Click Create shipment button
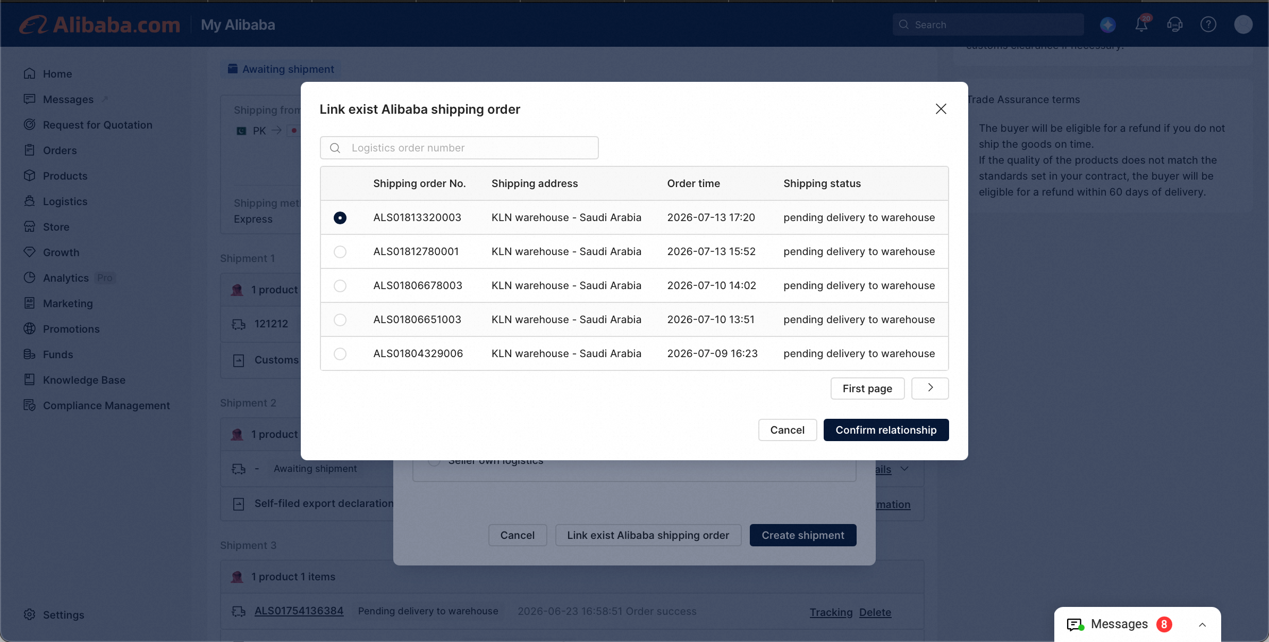This screenshot has width=1269, height=642. point(803,535)
